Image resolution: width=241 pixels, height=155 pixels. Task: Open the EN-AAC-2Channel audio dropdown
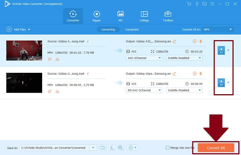[144, 90]
